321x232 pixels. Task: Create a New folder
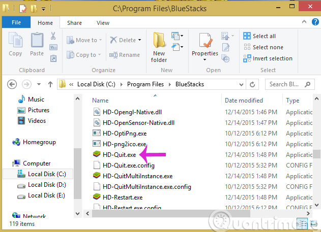pos(159,47)
